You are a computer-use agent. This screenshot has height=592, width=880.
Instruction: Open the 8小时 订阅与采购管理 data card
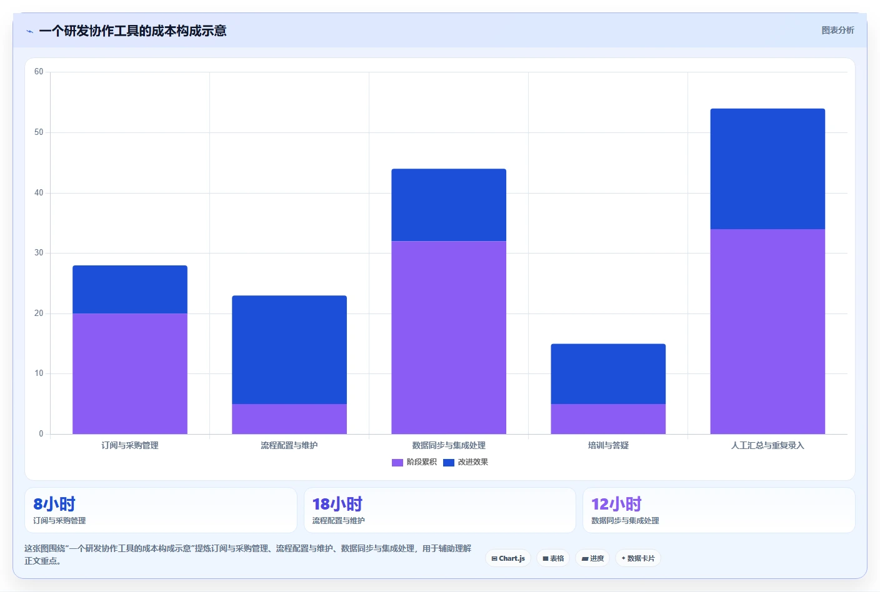click(161, 510)
